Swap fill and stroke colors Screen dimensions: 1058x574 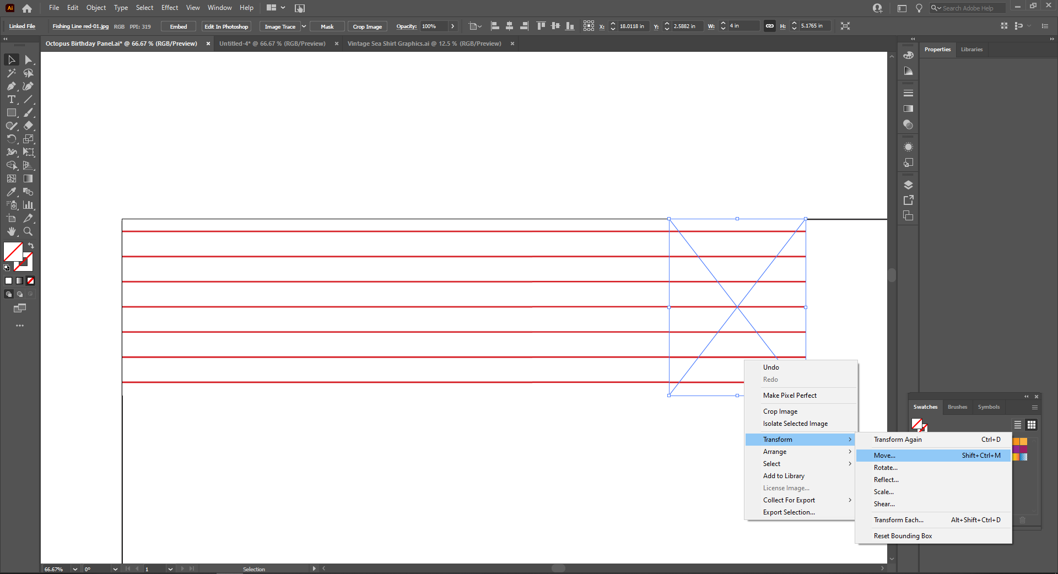point(31,246)
